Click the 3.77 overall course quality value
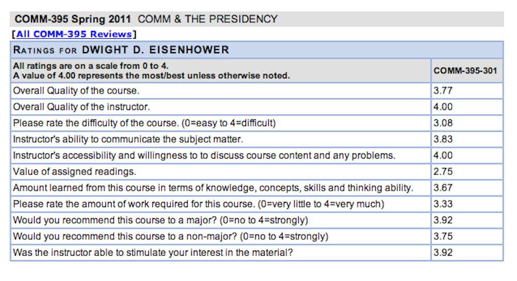This screenshot has width=517, height=281. click(443, 91)
